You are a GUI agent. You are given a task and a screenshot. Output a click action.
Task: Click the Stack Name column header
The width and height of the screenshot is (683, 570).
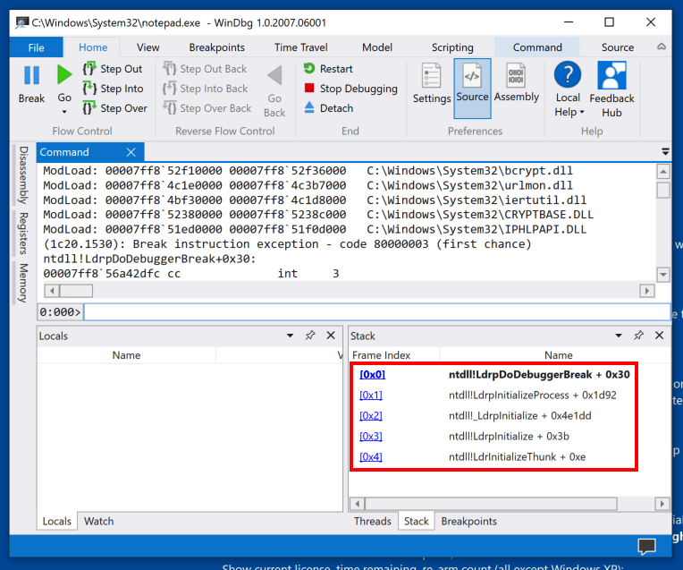coord(559,355)
